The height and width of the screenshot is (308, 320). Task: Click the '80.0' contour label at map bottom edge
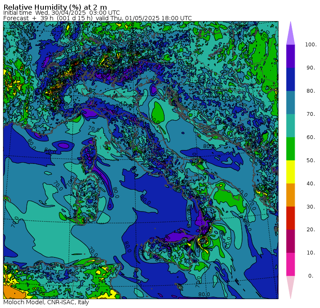point(204,295)
